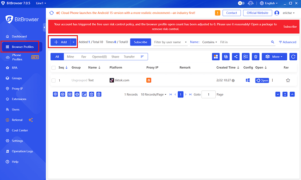Click the square-X icon in the bottom batch toolbar
The width and height of the screenshot is (301, 180).
[x=70, y=94]
